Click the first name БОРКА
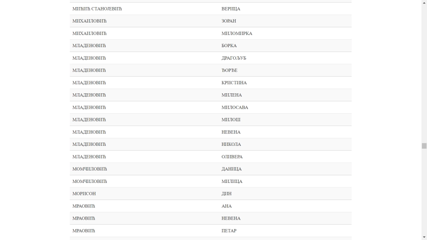 click(x=229, y=46)
